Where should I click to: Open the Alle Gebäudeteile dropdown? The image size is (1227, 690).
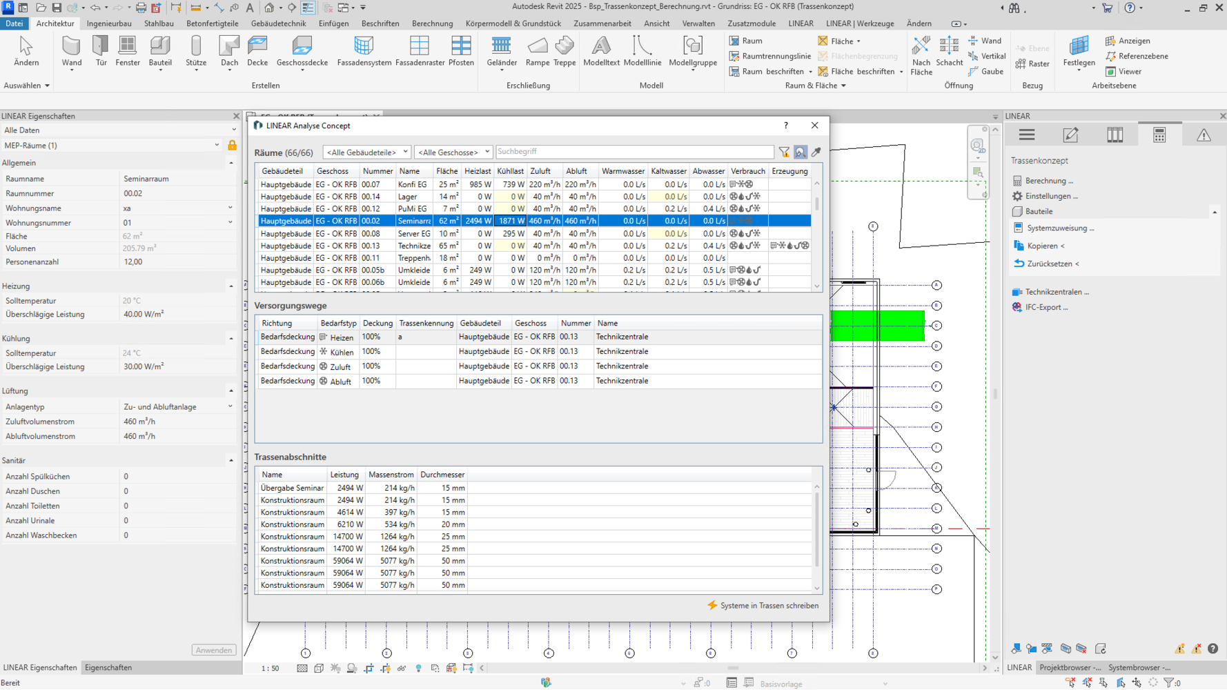coord(366,152)
